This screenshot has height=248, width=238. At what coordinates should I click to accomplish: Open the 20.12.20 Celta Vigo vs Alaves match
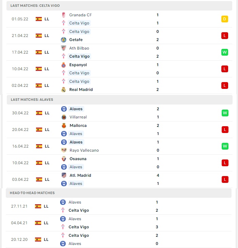pyautogui.click(x=119, y=240)
